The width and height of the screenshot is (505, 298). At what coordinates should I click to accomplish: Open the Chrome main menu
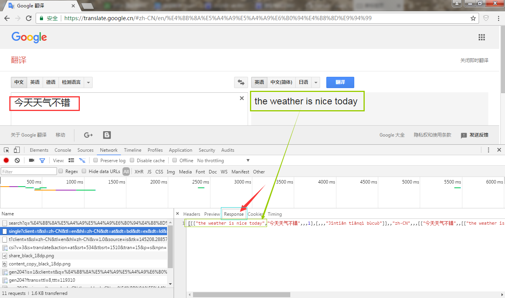tap(498, 18)
